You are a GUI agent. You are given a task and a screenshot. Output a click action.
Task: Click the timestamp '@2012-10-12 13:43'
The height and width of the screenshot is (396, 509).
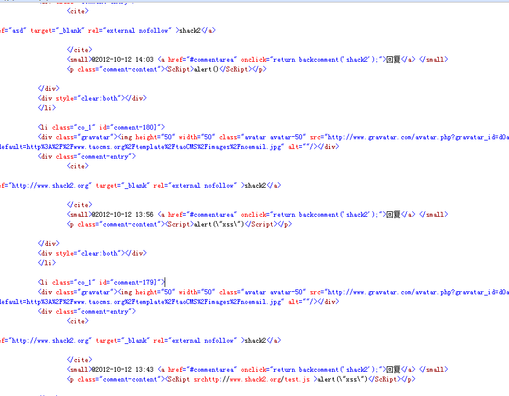(x=122, y=369)
